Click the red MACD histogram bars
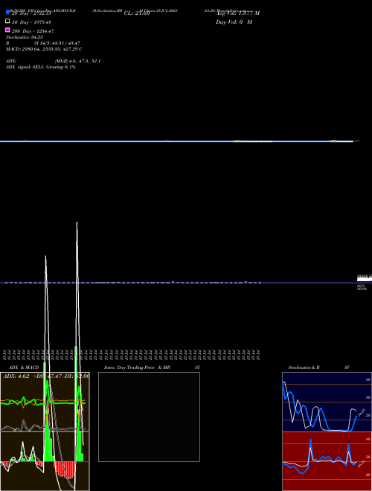Image resolution: width=372 pixels, height=491 pixels. point(65,469)
